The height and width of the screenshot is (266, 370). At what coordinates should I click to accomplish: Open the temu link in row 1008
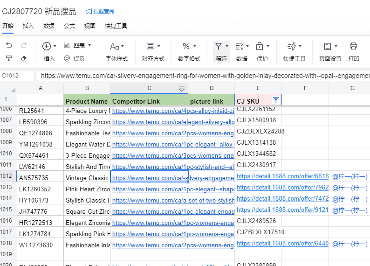(173, 133)
